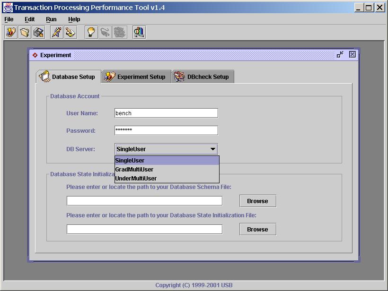The width and height of the screenshot is (388, 291).
Task: Minimize the main application window
Action: pos(359,8)
